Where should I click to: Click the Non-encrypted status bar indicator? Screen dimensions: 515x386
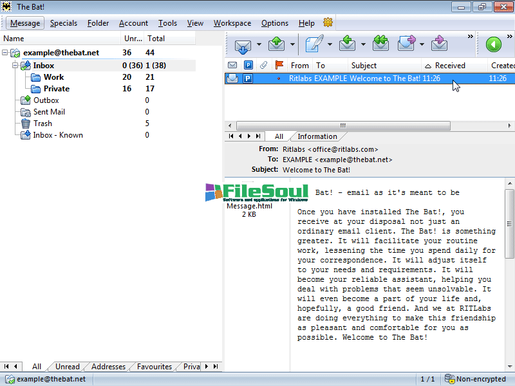click(475, 379)
